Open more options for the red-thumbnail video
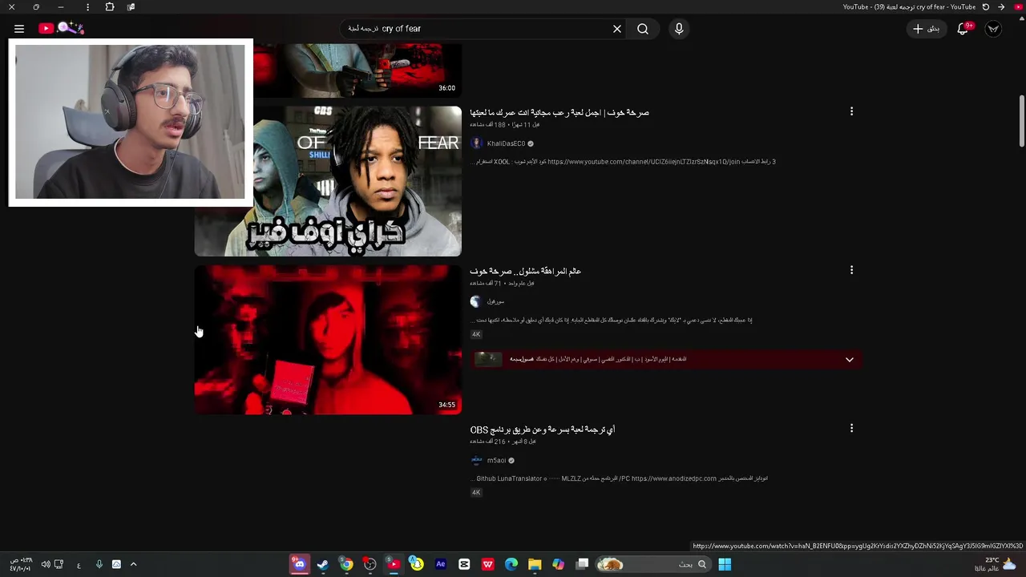Viewport: 1026px width, 577px height. (851, 270)
